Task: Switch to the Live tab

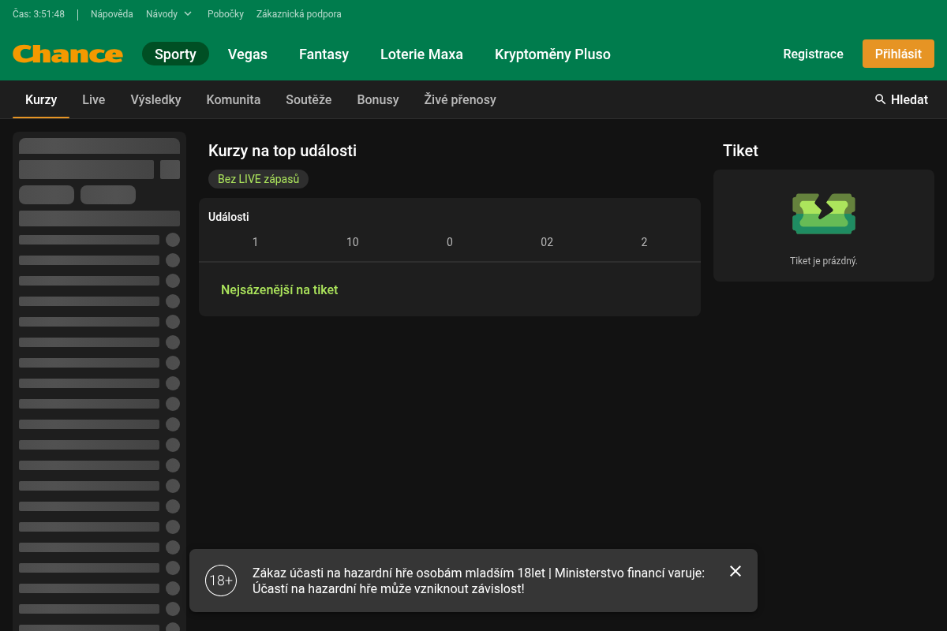Action: tap(94, 99)
